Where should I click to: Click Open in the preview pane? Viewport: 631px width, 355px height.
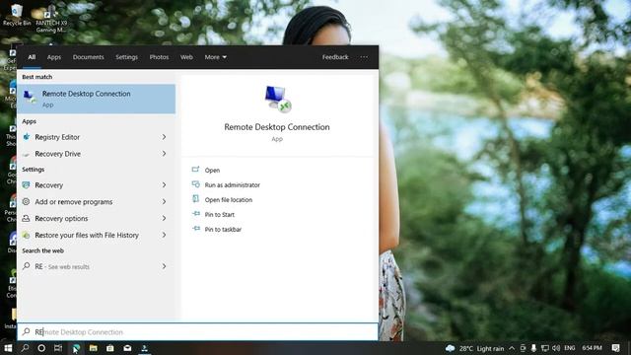[x=212, y=171]
